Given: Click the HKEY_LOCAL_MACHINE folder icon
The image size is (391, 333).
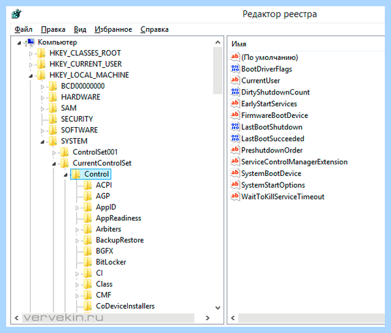Looking at the screenshot, I should (x=42, y=75).
